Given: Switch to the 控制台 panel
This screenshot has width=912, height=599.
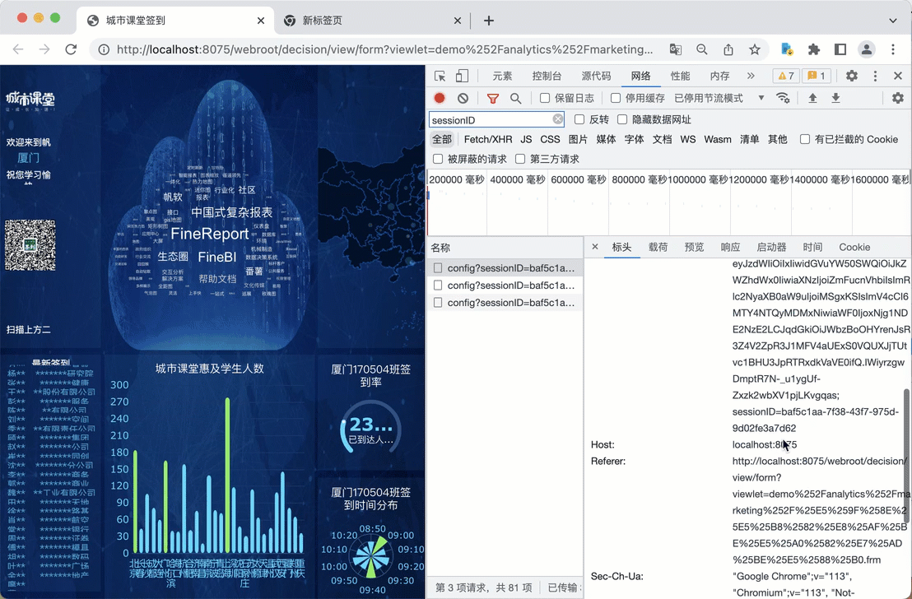Looking at the screenshot, I should (547, 77).
